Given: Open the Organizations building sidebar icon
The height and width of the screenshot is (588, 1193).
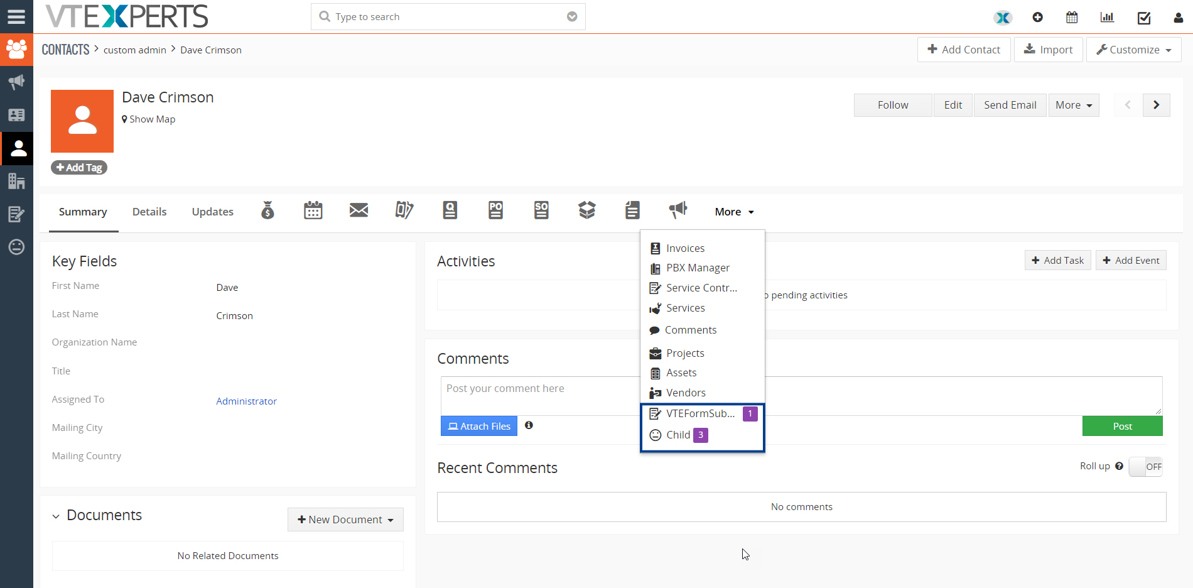Looking at the screenshot, I should pyautogui.click(x=16, y=182).
